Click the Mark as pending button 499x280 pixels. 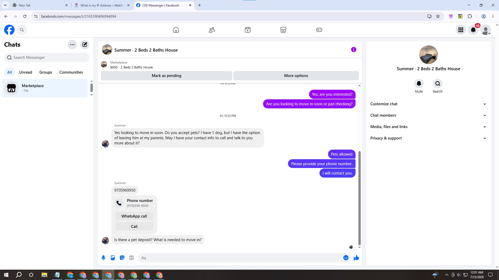point(166,76)
